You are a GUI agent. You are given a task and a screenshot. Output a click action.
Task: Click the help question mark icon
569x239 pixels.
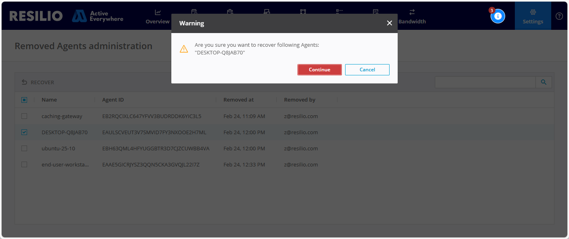pyautogui.click(x=559, y=16)
